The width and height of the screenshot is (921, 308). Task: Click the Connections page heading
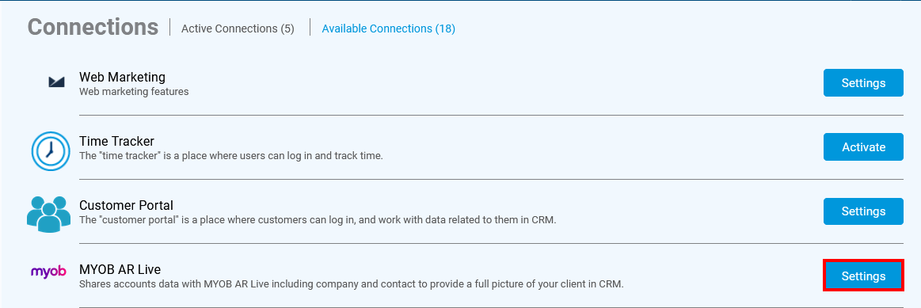[93, 27]
